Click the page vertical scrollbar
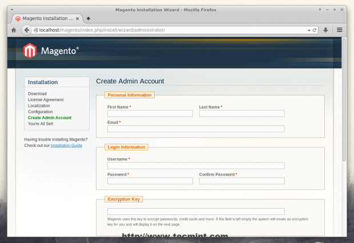Viewport: 354px width, 243px height. pyautogui.click(x=344, y=99)
